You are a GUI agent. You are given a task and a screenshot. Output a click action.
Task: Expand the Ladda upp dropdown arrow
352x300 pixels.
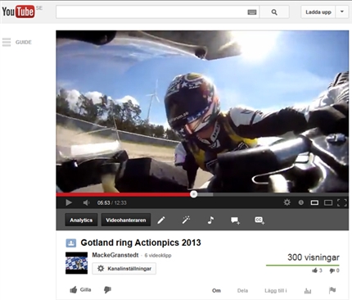point(342,11)
